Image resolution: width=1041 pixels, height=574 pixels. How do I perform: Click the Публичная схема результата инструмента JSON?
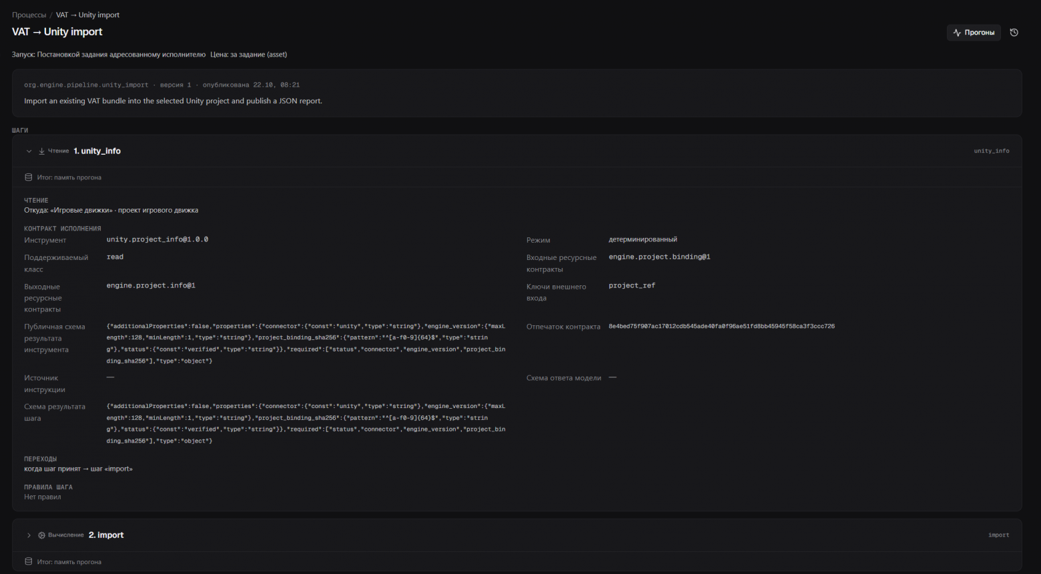click(306, 344)
